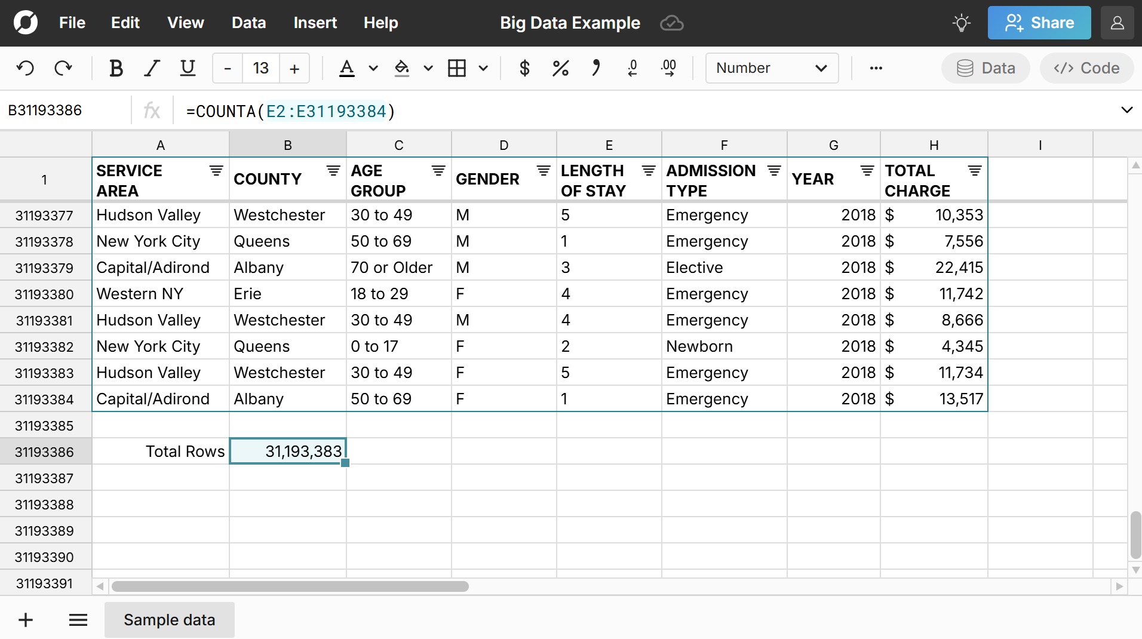The image size is (1142, 639).
Task: Click the redo arrow icon
Action: coord(63,68)
